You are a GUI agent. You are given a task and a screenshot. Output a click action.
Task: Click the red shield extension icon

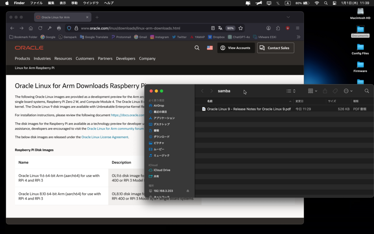(288, 28)
